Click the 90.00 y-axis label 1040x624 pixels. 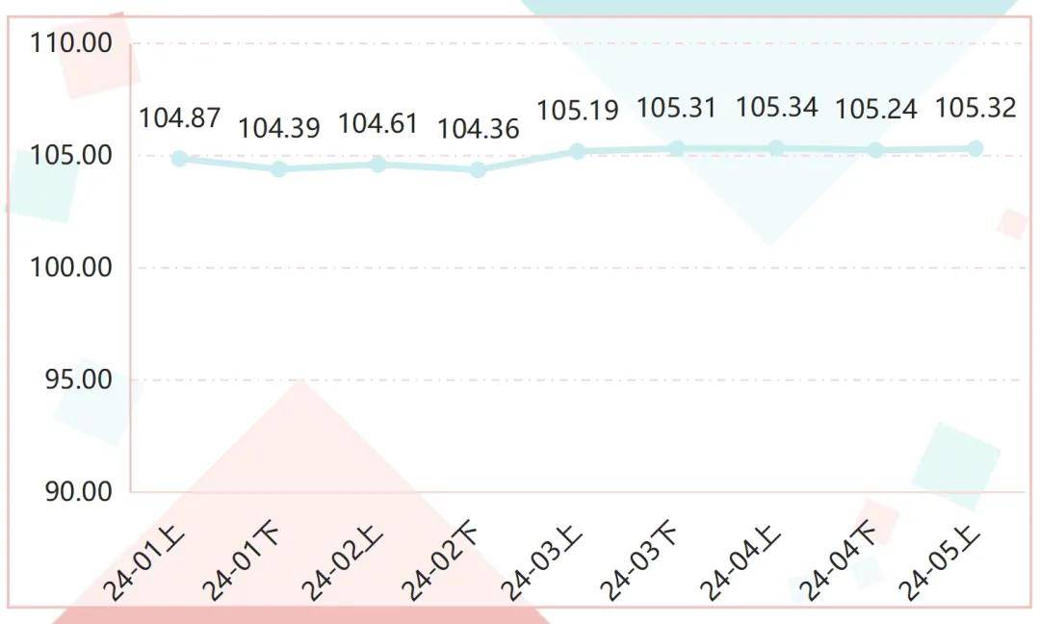coord(78,491)
